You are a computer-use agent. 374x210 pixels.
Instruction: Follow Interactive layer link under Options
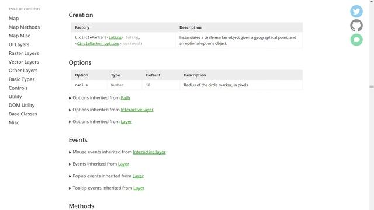(x=137, y=110)
